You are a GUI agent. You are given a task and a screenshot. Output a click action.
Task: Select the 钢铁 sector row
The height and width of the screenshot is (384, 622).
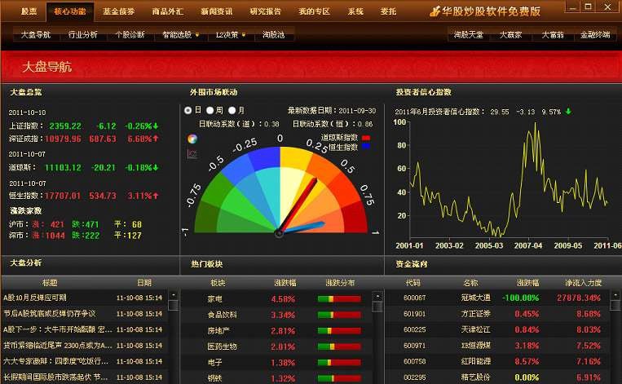click(276, 377)
